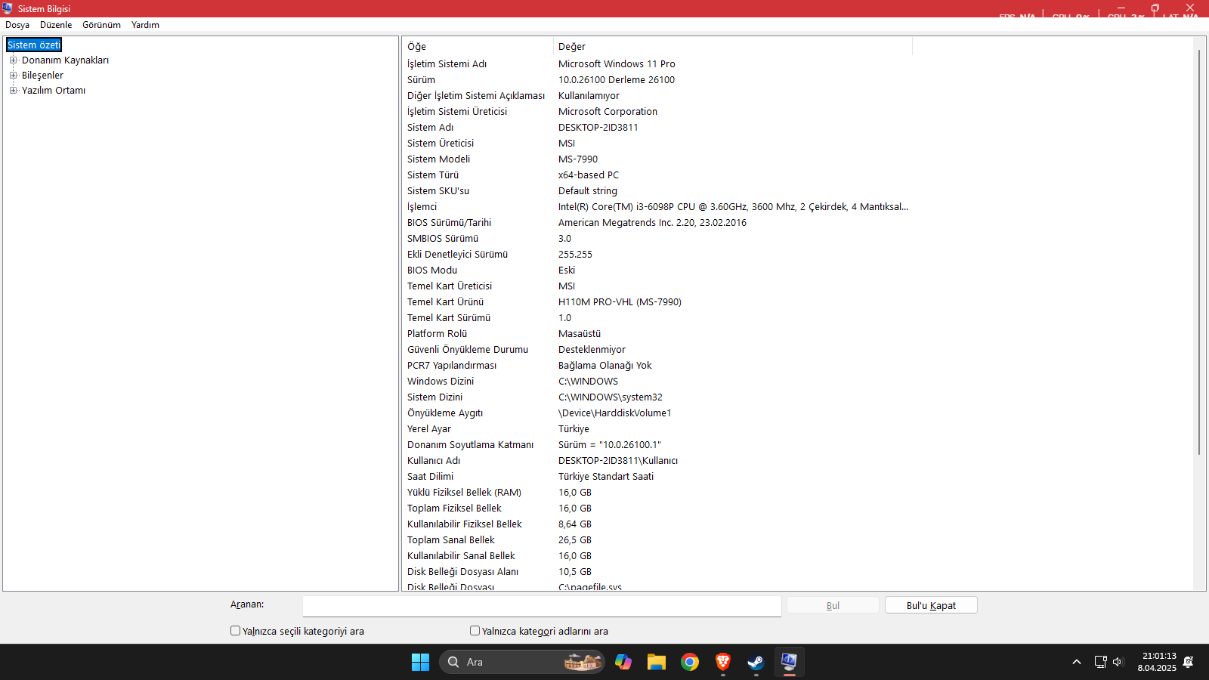Open File Explorer from the taskbar
1209x680 pixels.
[x=656, y=662]
